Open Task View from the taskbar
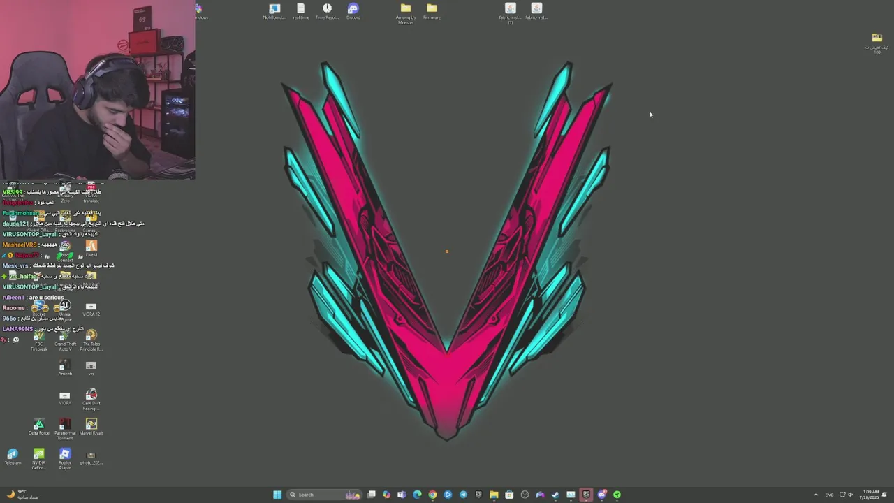 click(x=371, y=495)
